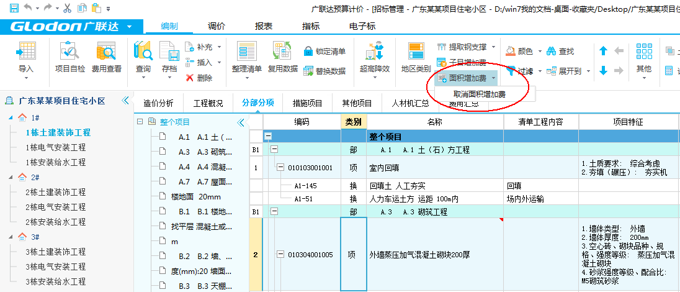Collapse the 整个项目 section tree
The height and width of the screenshot is (292, 680).
click(x=140, y=122)
